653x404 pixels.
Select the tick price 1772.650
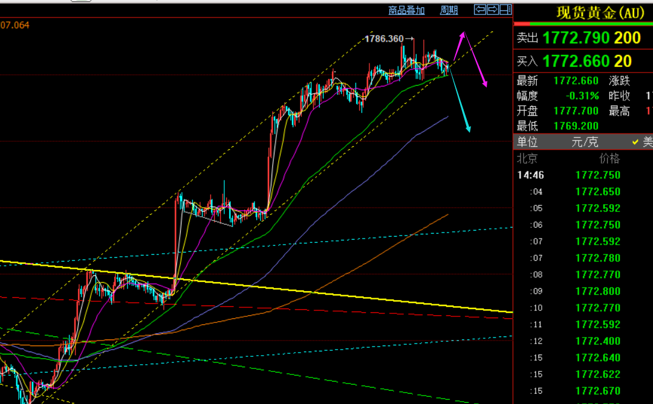pyautogui.click(x=598, y=192)
